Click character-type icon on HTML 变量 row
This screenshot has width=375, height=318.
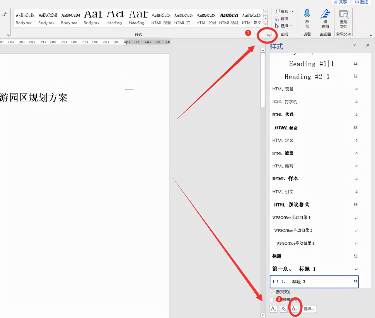tap(356, 89)
